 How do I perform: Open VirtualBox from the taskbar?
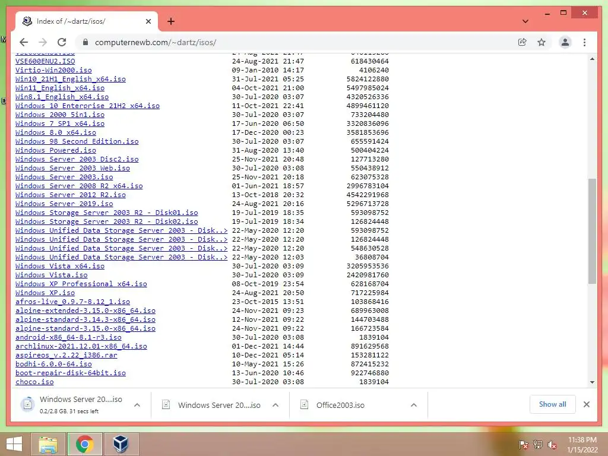coord(121,444)
